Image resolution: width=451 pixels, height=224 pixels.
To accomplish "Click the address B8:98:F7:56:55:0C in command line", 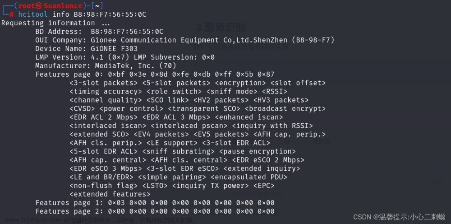I will (x=110, y=14).
